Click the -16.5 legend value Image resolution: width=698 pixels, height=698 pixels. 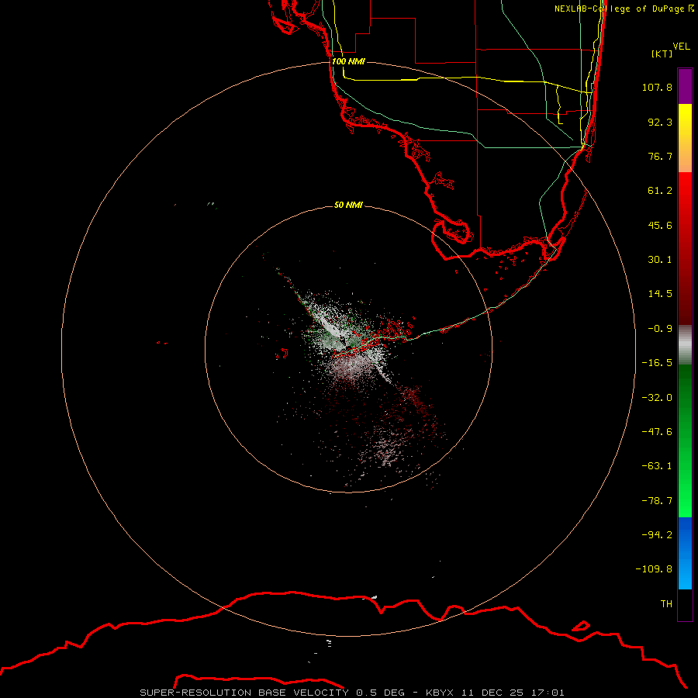(x=657, y=363)
